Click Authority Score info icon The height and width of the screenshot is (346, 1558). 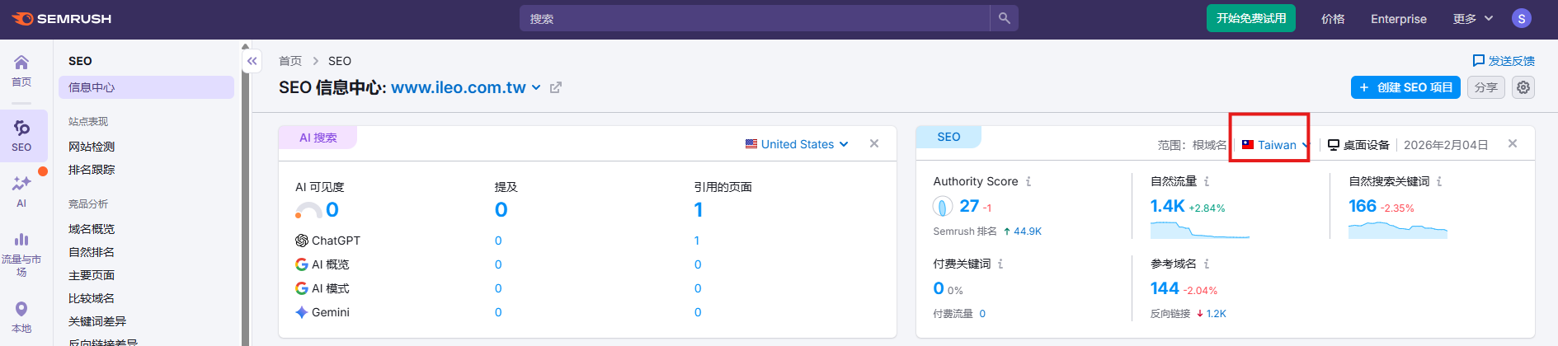tap(1028, 181)
